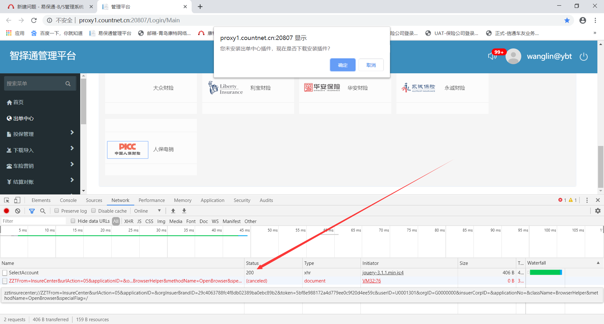This screenshot has height=324, width=604.
Task: Click the Filter input field
Action: [x=34, y=221]
